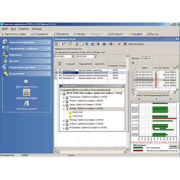Select employee row Антоницина М. П.
Screen dimensions: 180x180
90,76
